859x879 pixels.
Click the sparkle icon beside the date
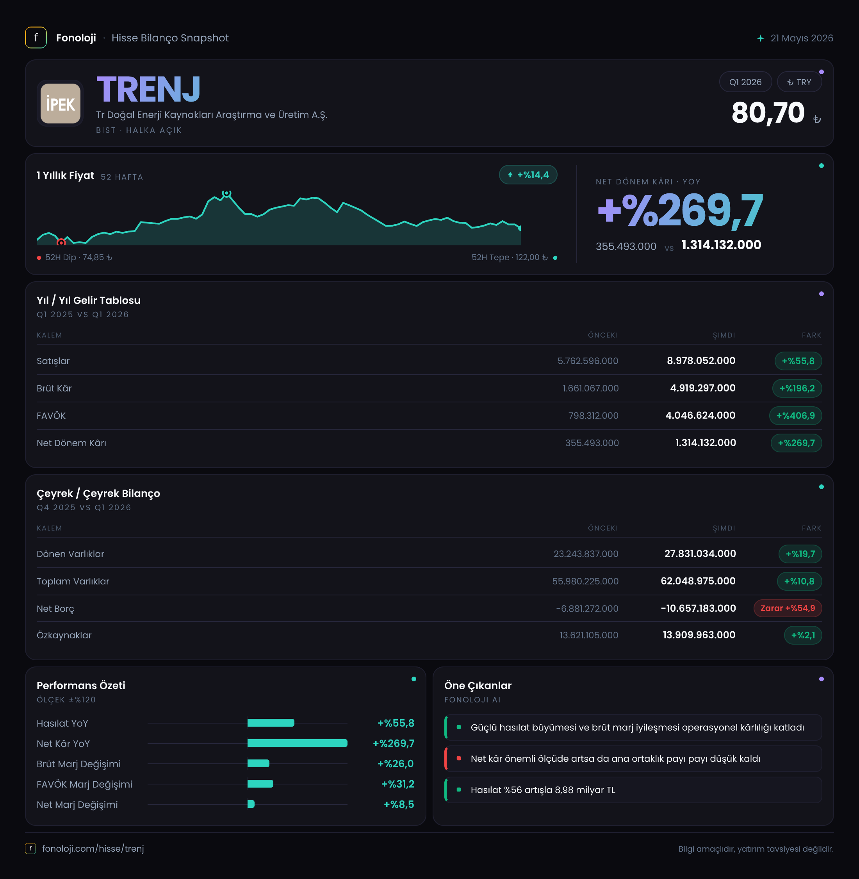pyautogui.click(x=760, y=38)
